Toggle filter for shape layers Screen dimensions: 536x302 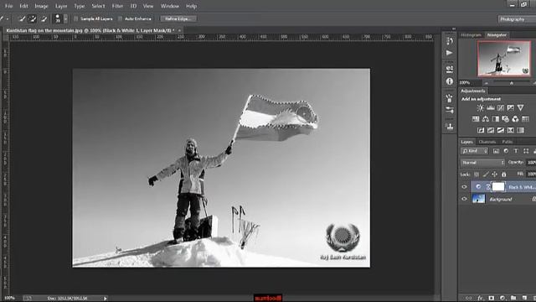coord(526,151)
